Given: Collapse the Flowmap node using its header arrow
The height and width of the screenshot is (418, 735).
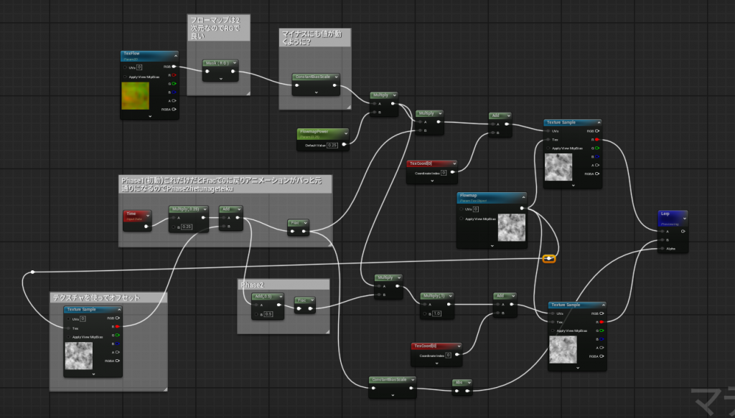Looking at the screenshot, I should coord(521,196).
